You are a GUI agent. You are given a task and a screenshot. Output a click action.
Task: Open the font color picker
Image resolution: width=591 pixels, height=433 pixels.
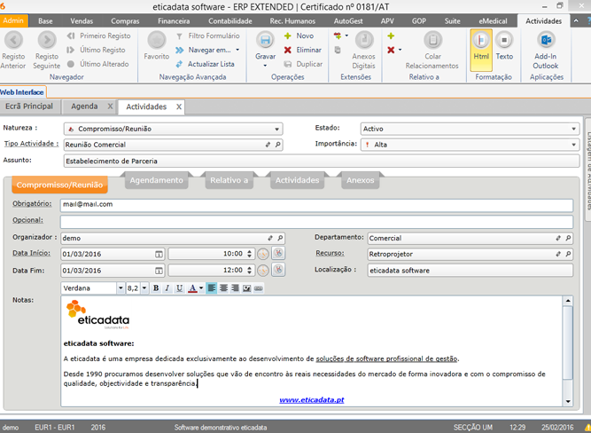point(201,288)
